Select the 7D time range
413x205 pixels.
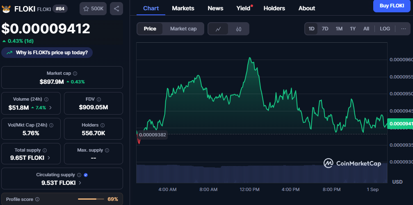pos(325,29)
